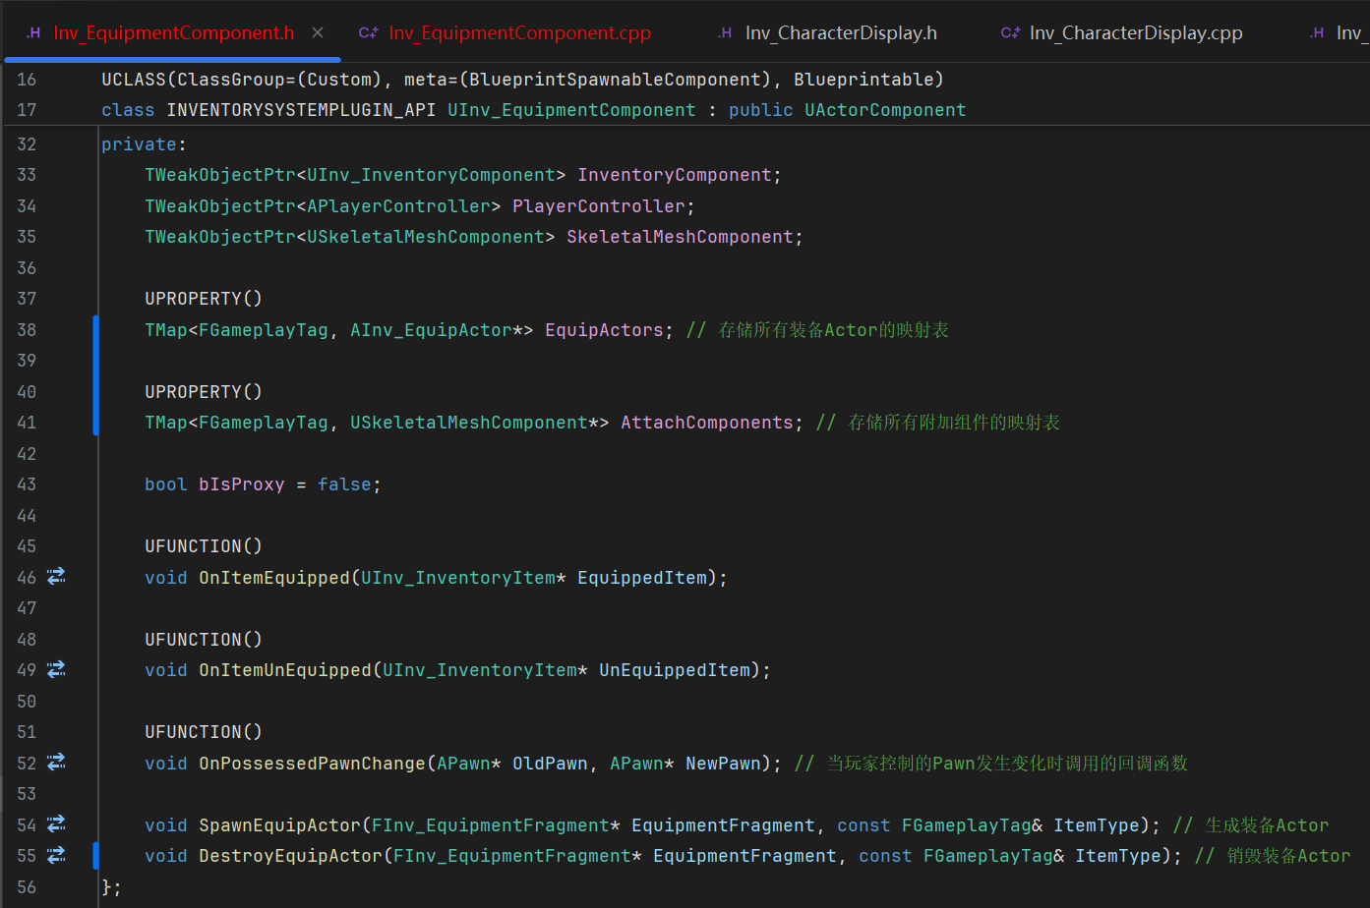This screenshot has width=1370, height=908.
Task: Click the SkeletalMeshComponent member variable
Action: pyautogui.click(x=681, y=237)
